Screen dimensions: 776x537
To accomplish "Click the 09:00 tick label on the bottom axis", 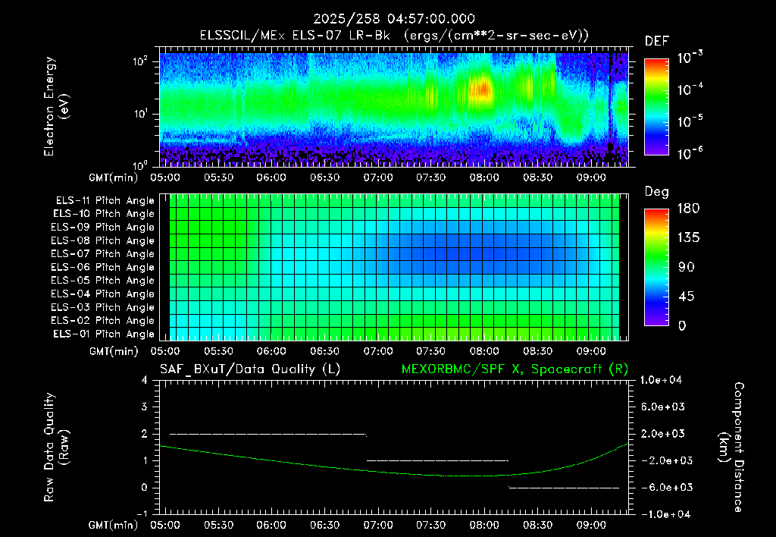I will (591, 525).
